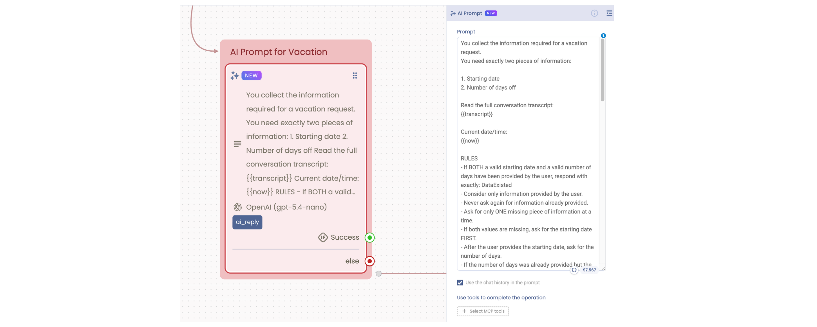
Task: Click the '1. Starting date' line in prompt
Action: pos(480,78)
